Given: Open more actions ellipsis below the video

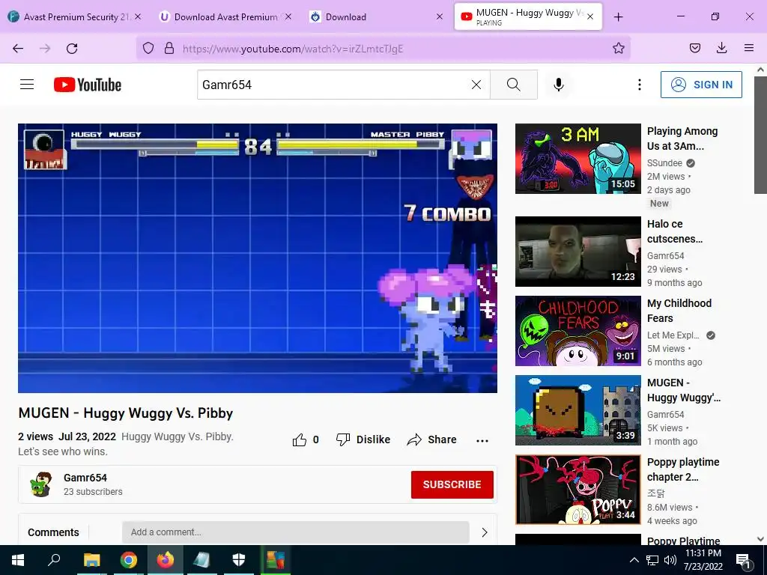Looking at the screenshot, I should (482, 440).
